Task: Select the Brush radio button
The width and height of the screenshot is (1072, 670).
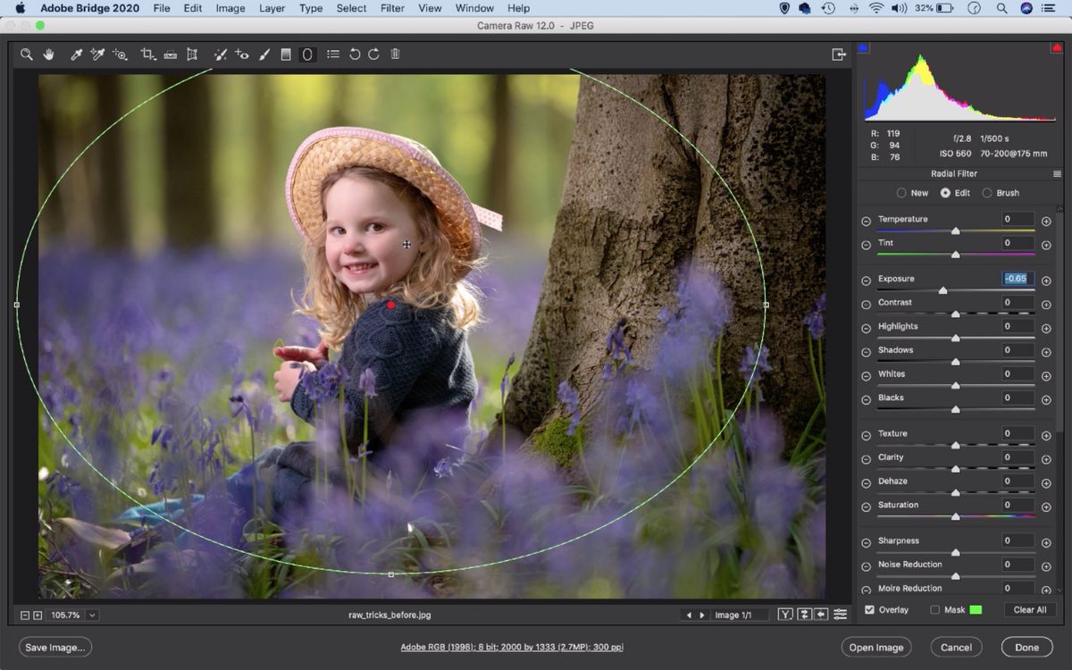Action: [985, 192]
